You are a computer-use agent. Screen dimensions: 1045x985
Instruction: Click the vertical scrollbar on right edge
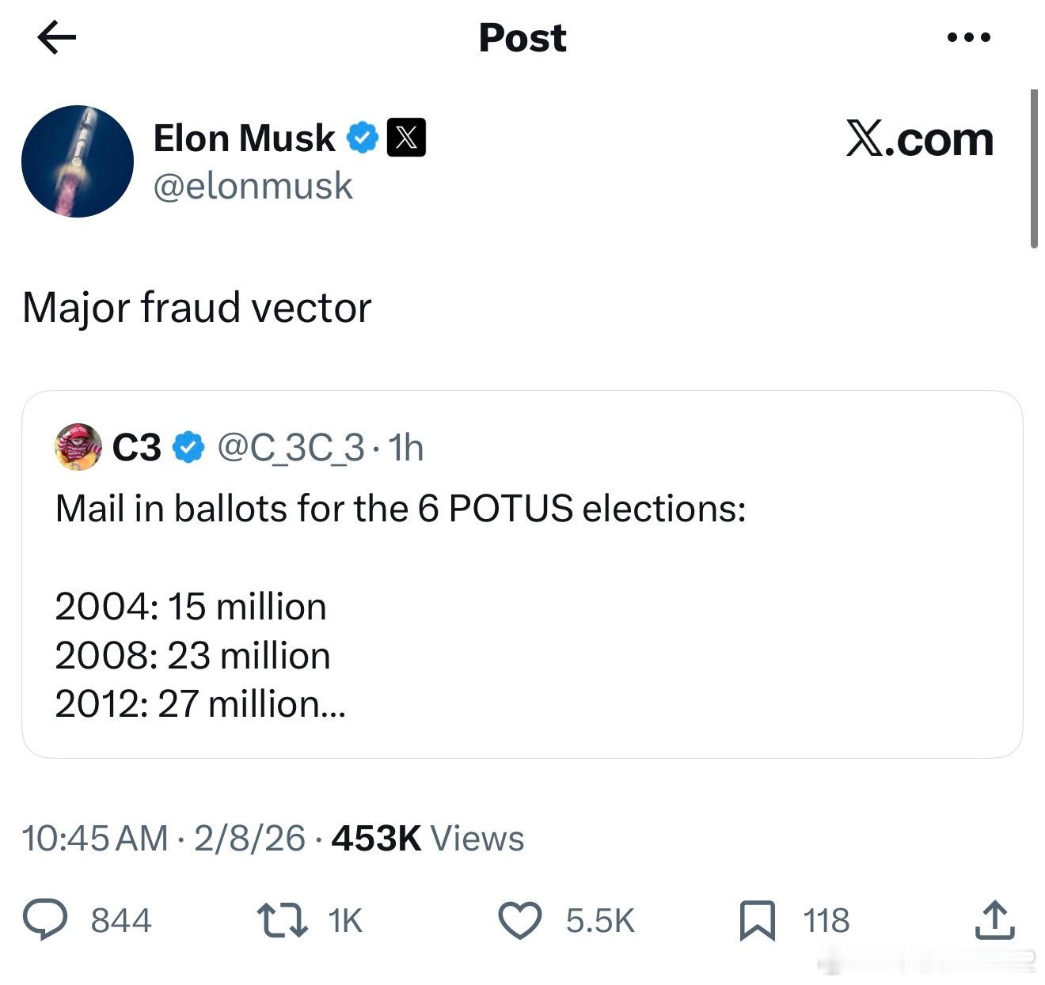click(x=1034, y=169)
